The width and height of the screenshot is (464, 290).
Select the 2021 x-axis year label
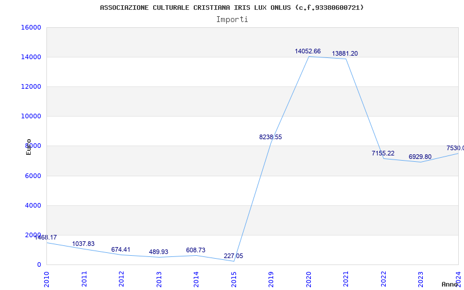[346, 279]
